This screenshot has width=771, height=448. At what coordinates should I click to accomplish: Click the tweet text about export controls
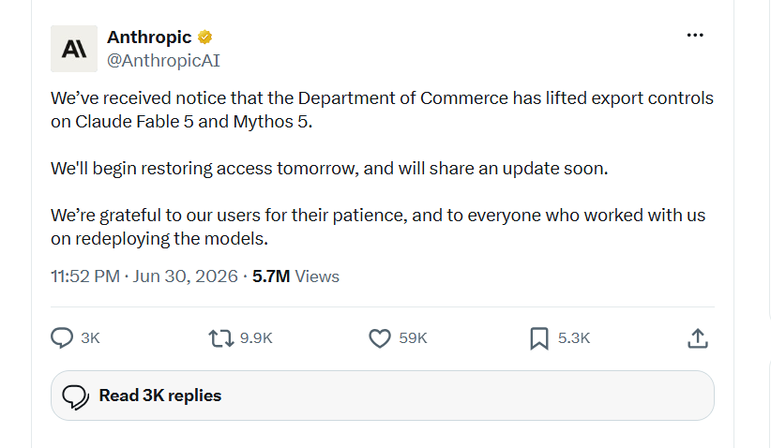(x=382, y=110)
